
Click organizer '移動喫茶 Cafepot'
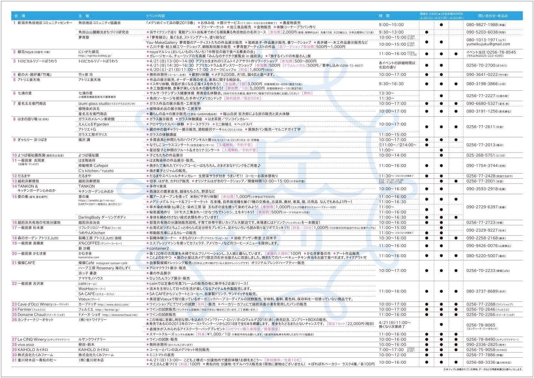(93, 166)
